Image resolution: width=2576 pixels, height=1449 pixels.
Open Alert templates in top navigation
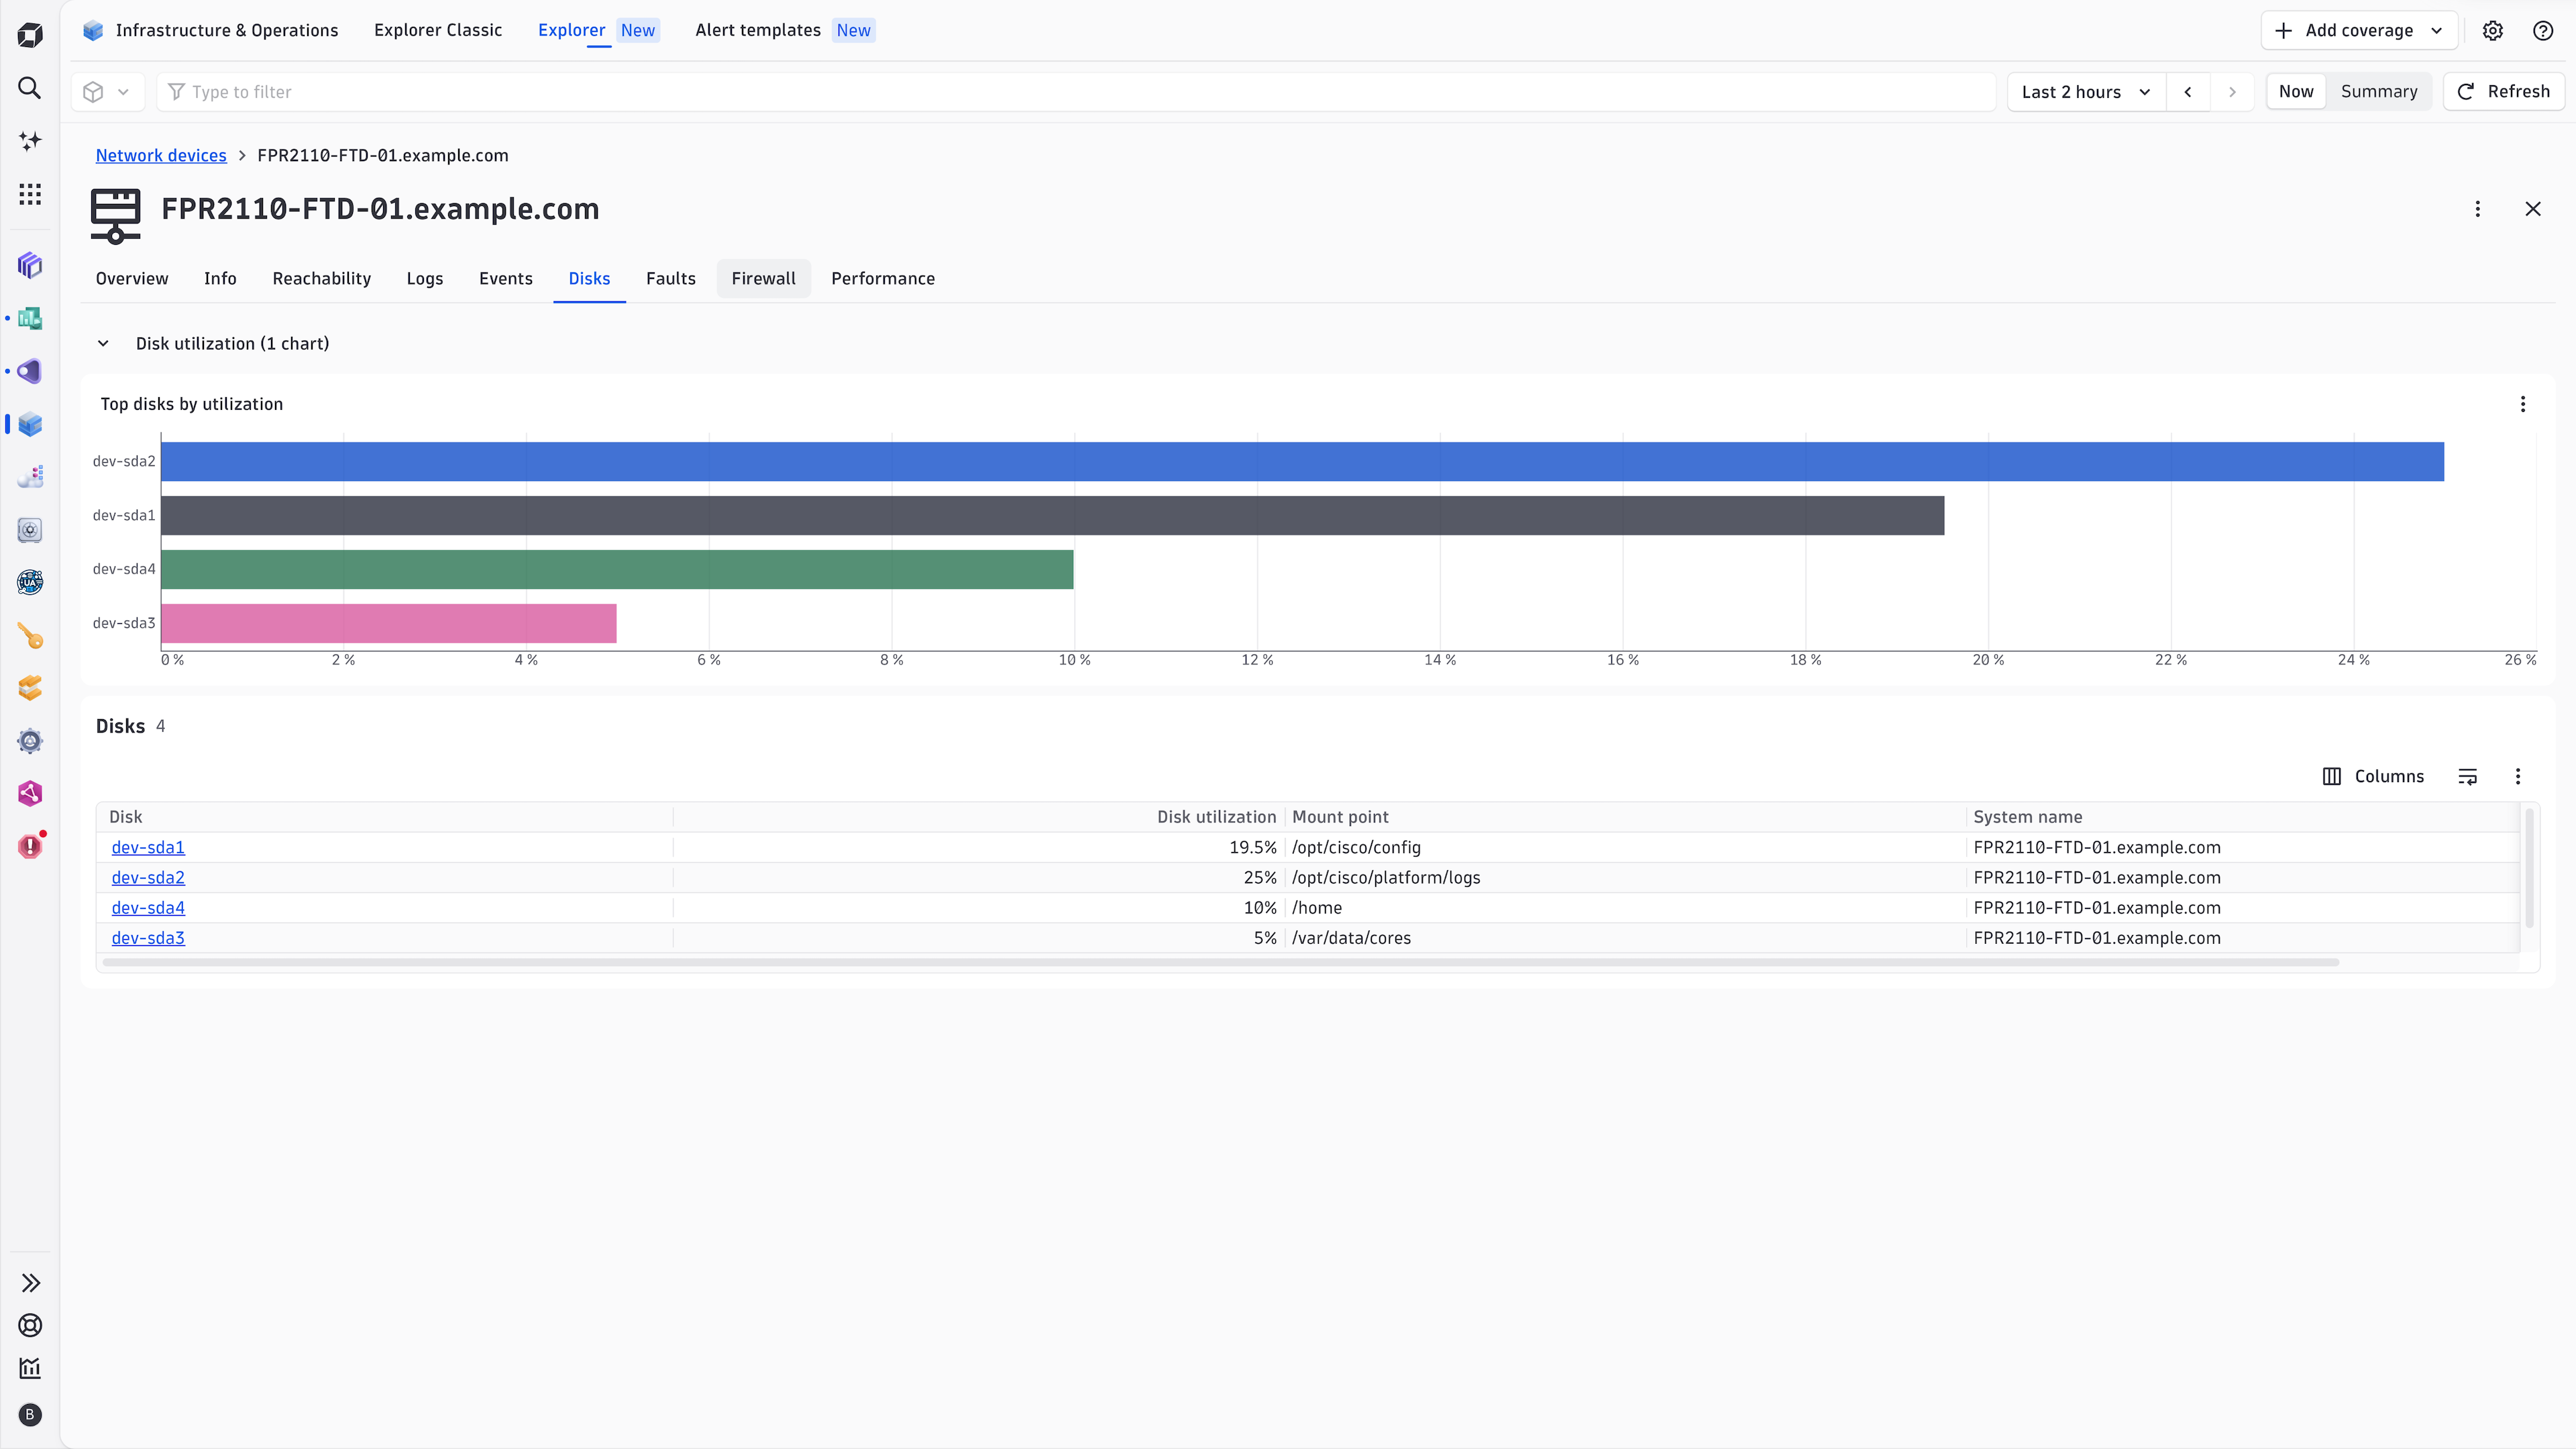(758, 31)
